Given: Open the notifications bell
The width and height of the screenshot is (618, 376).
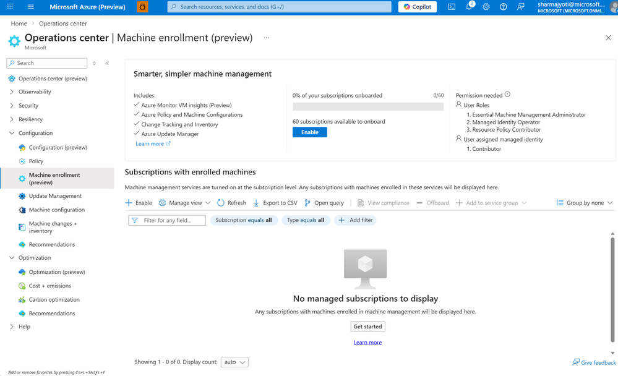Looking at the screenshot, I should (469, 7).
